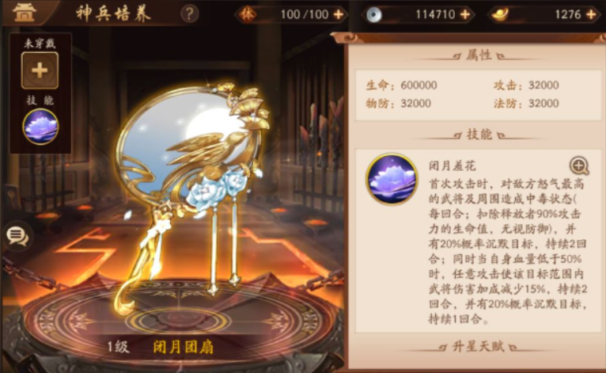Click the 神兵培养 title text
The height and width of the screenshot is (373, 606).
[113, 13]
